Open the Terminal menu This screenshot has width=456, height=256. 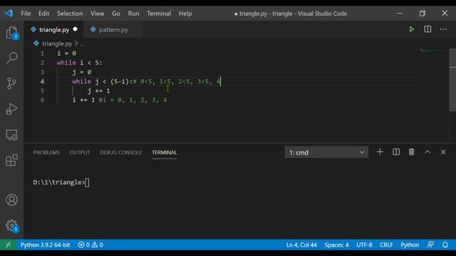159,14
